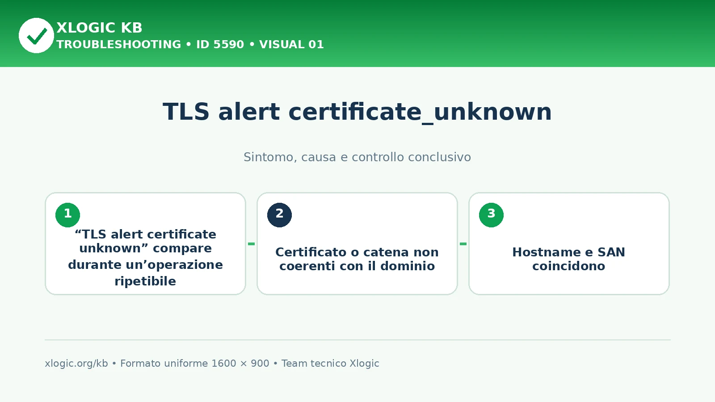
Task: Click the footer line starting 'xlogic.org/kb'
Action: (212, 364)
